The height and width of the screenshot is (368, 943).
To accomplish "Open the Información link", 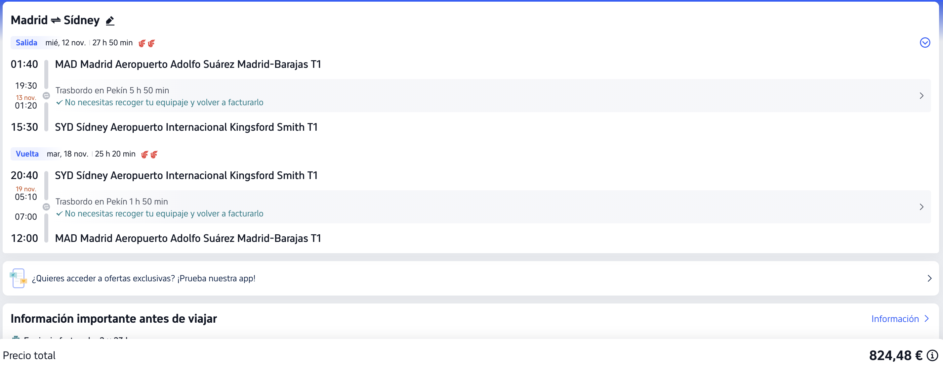I will click(895, 319).
